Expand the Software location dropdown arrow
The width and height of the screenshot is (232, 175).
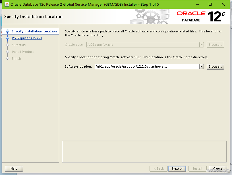point(202,66)
